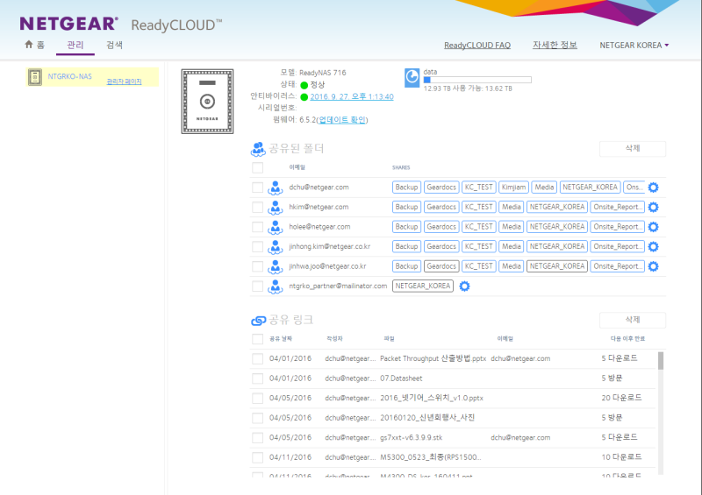Switch to the 관리 tab
This screenshot has width=702, height=495.
point(75,46)
